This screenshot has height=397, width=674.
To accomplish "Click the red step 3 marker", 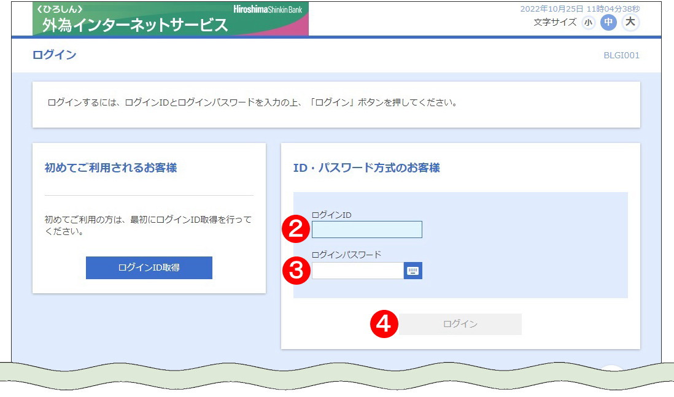I will pos(296,271).
